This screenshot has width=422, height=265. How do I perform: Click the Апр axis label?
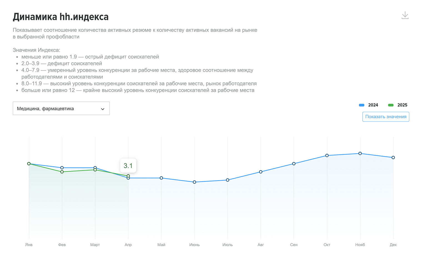coord(128,245)
